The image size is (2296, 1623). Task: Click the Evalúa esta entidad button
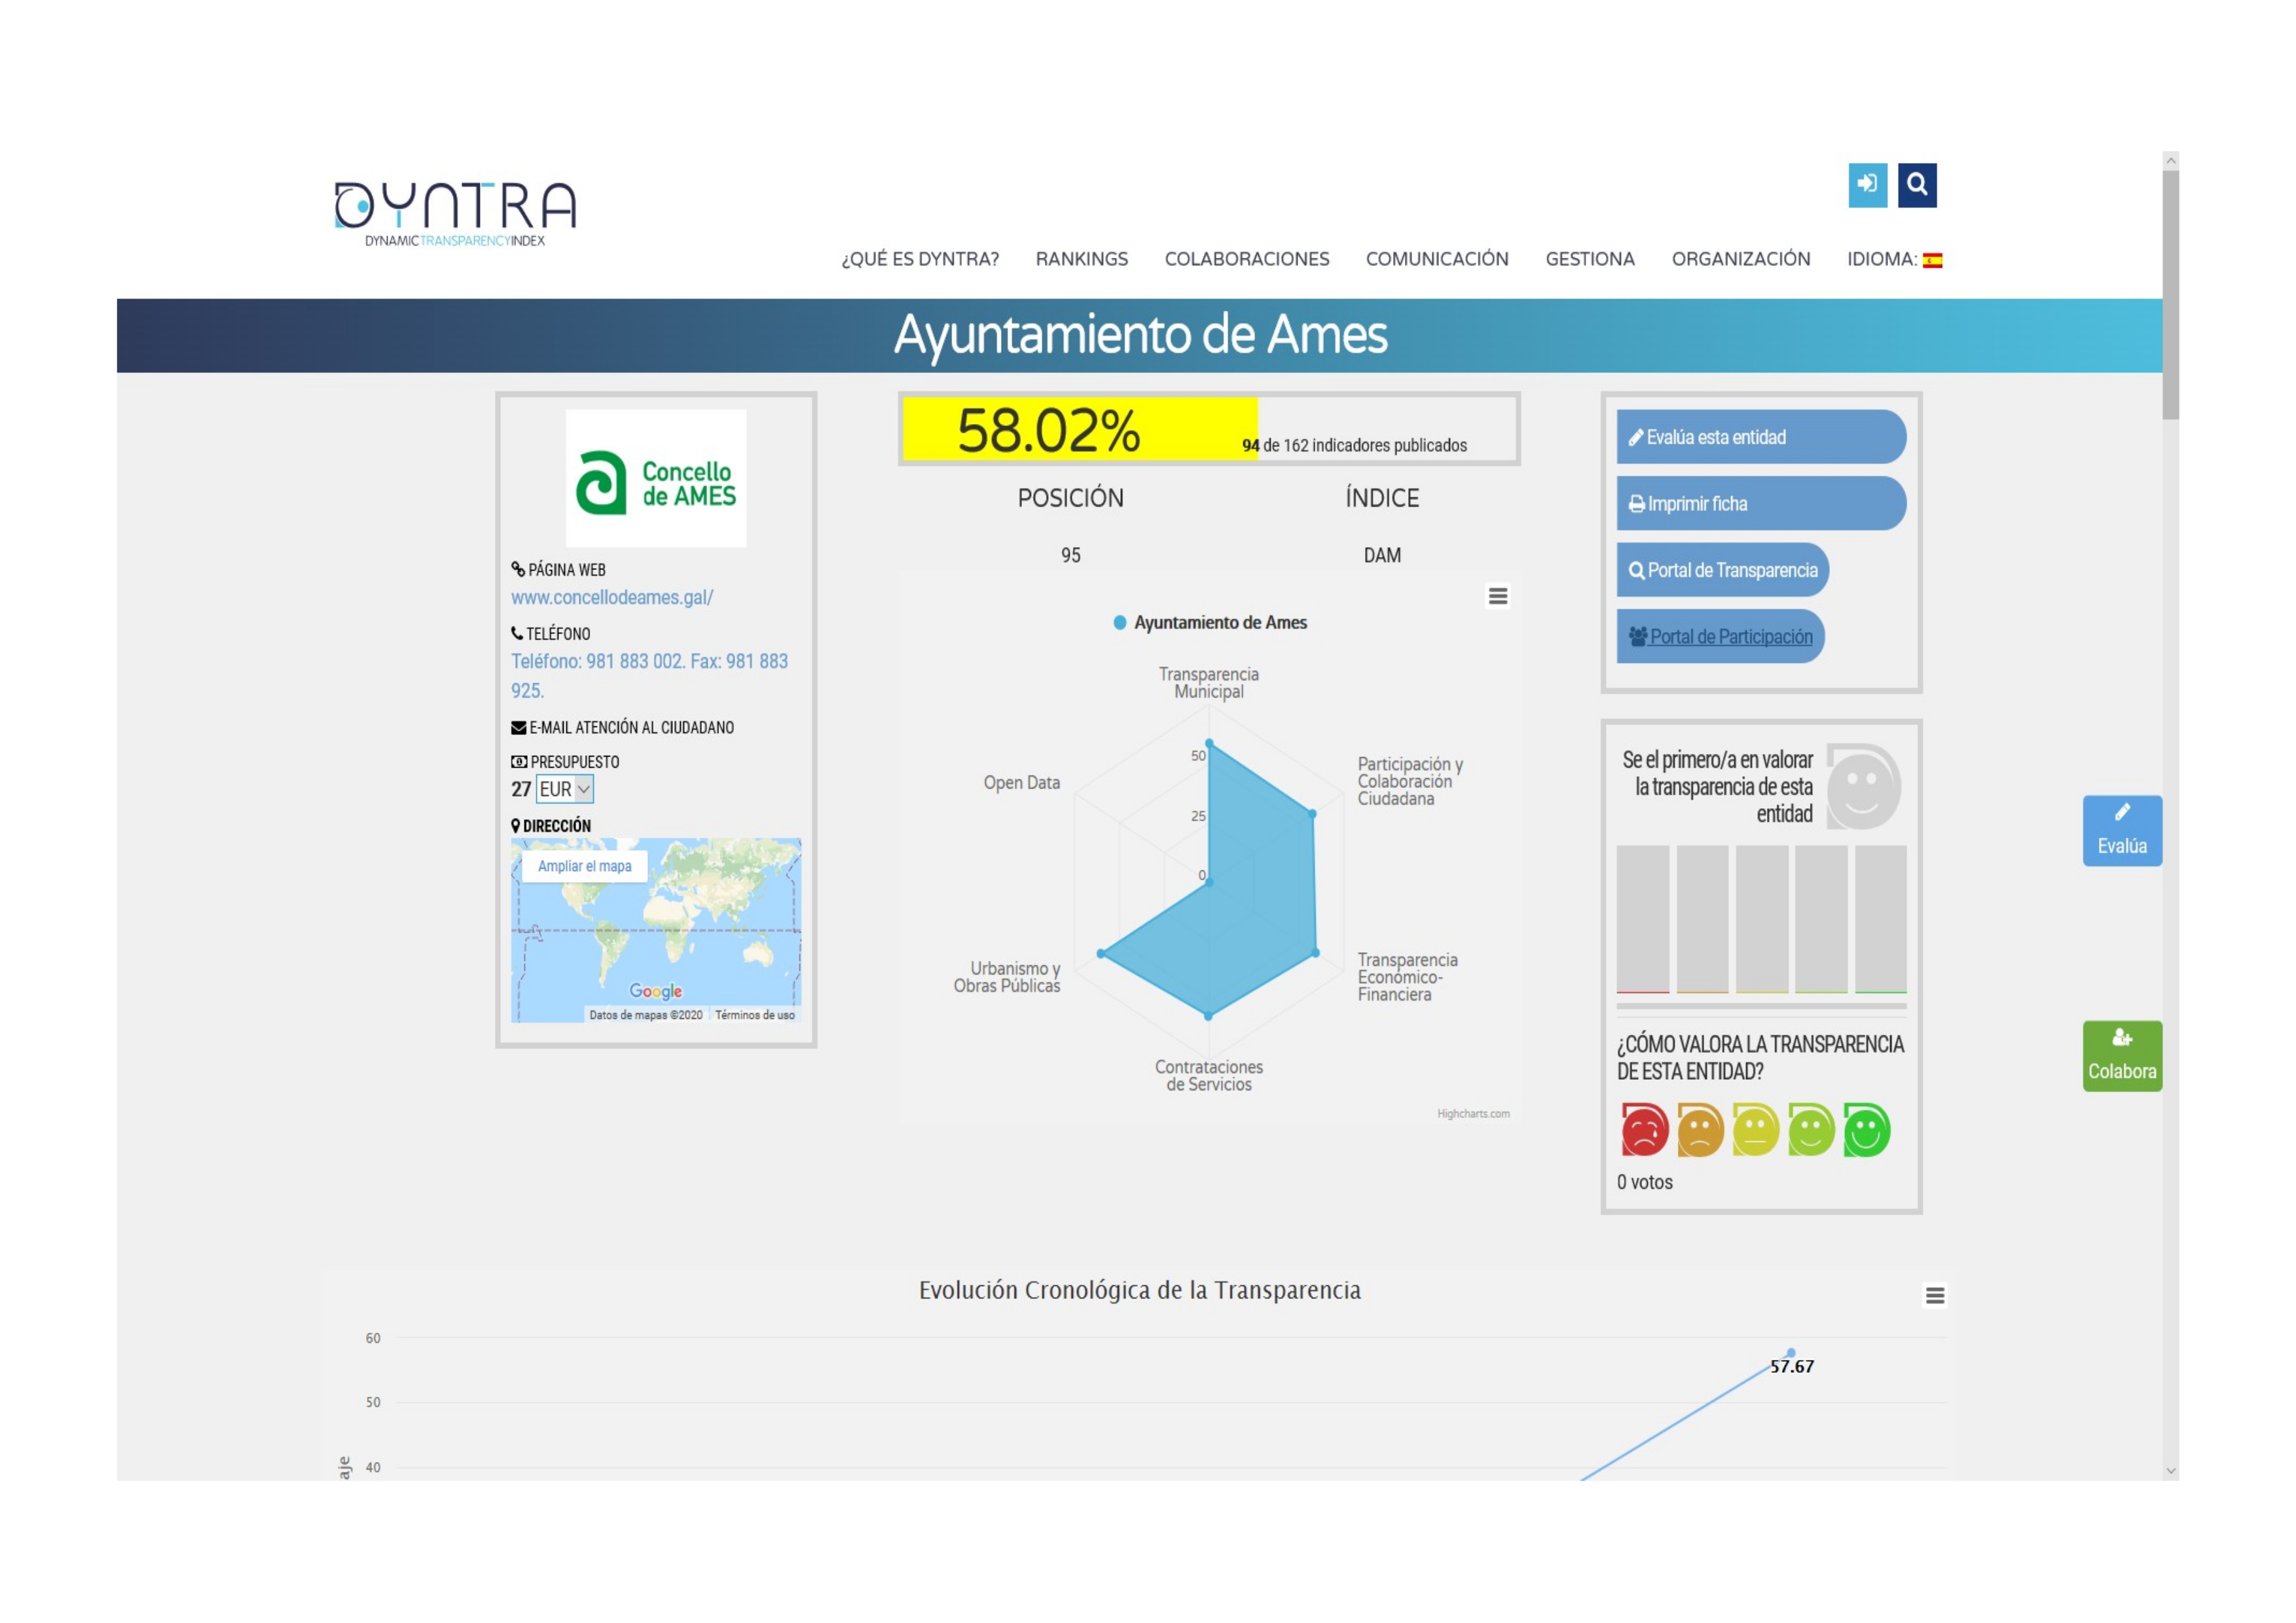[1761, 437]
